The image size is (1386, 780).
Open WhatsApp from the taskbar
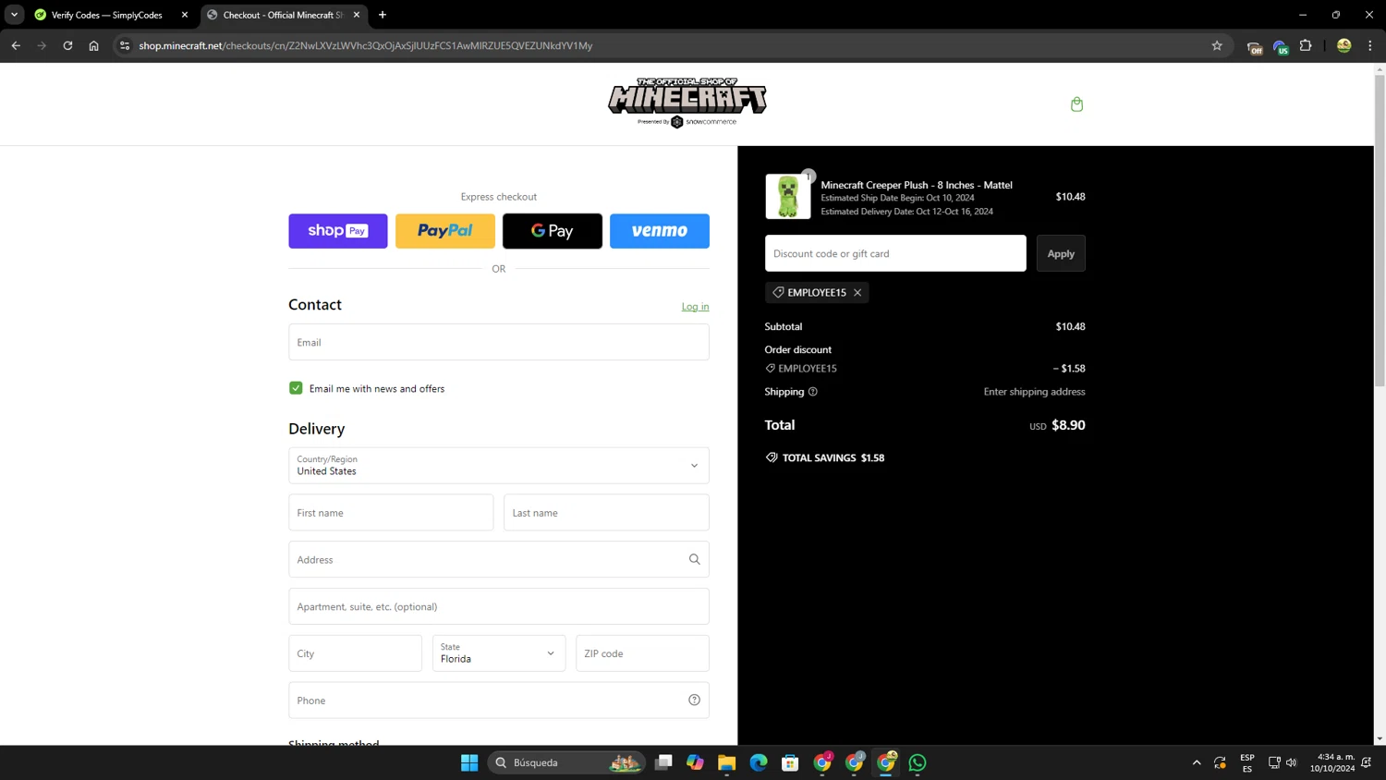pyautogui.click(x=918, y=762)
